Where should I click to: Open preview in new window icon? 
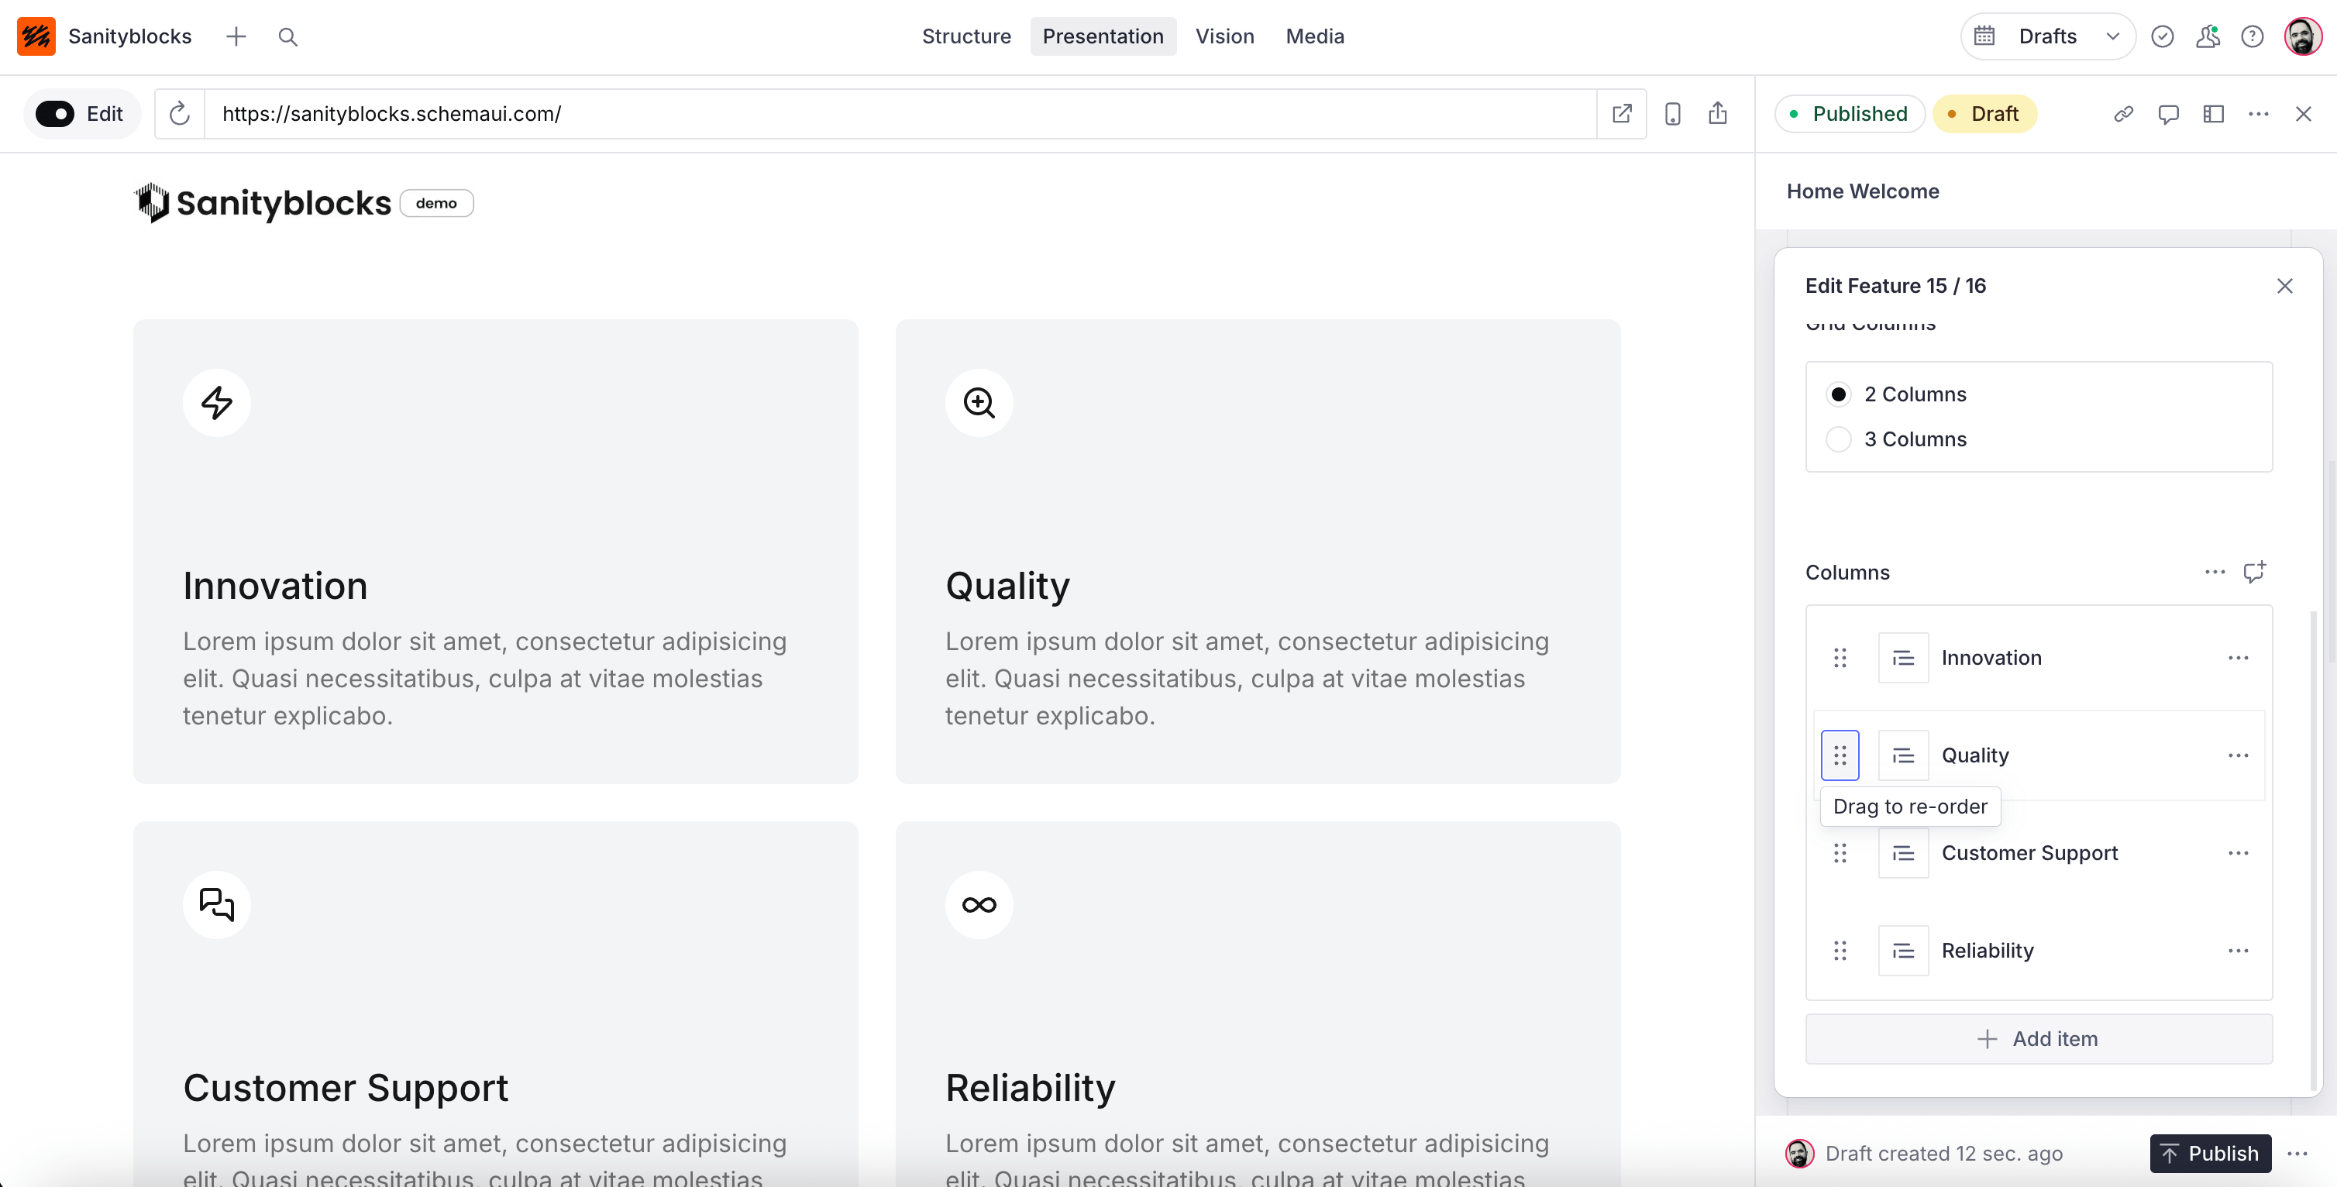point(1621,113)
